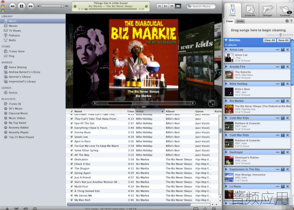294x210 pixels.
Task: Uncheck the song Stormy Blues
Action: click(72, 132)
